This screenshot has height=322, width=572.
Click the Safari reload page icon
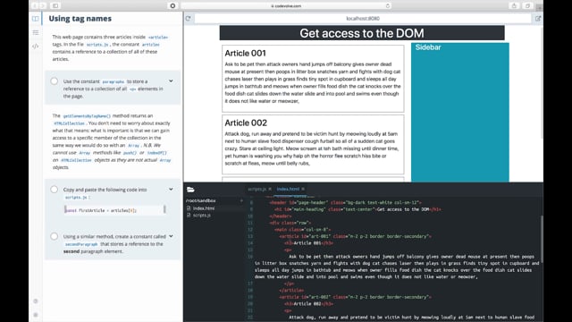click(387, 6)
